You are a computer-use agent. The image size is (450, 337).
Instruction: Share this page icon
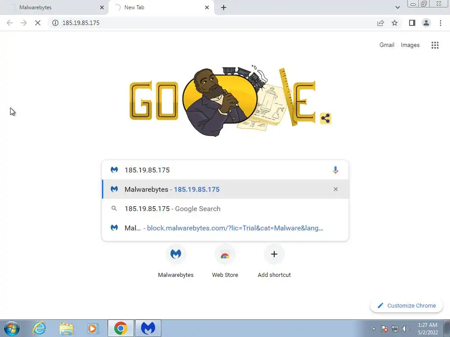pos(381,23)
